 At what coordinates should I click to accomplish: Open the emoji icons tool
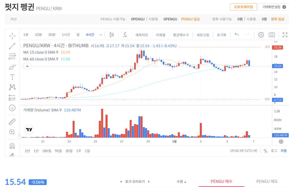click(x=12, y=108)
